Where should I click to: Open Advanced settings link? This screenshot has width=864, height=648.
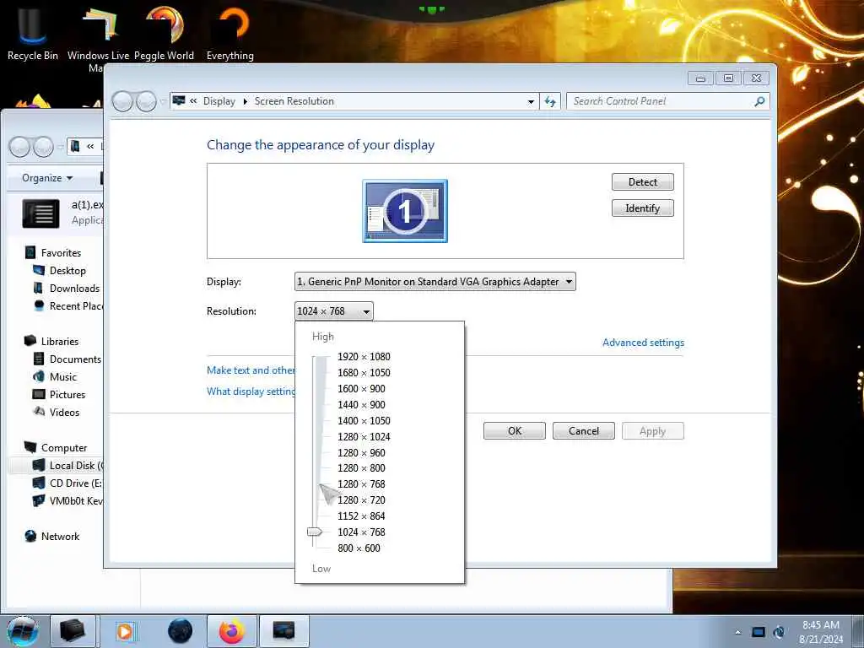click(x=643, y=343)
